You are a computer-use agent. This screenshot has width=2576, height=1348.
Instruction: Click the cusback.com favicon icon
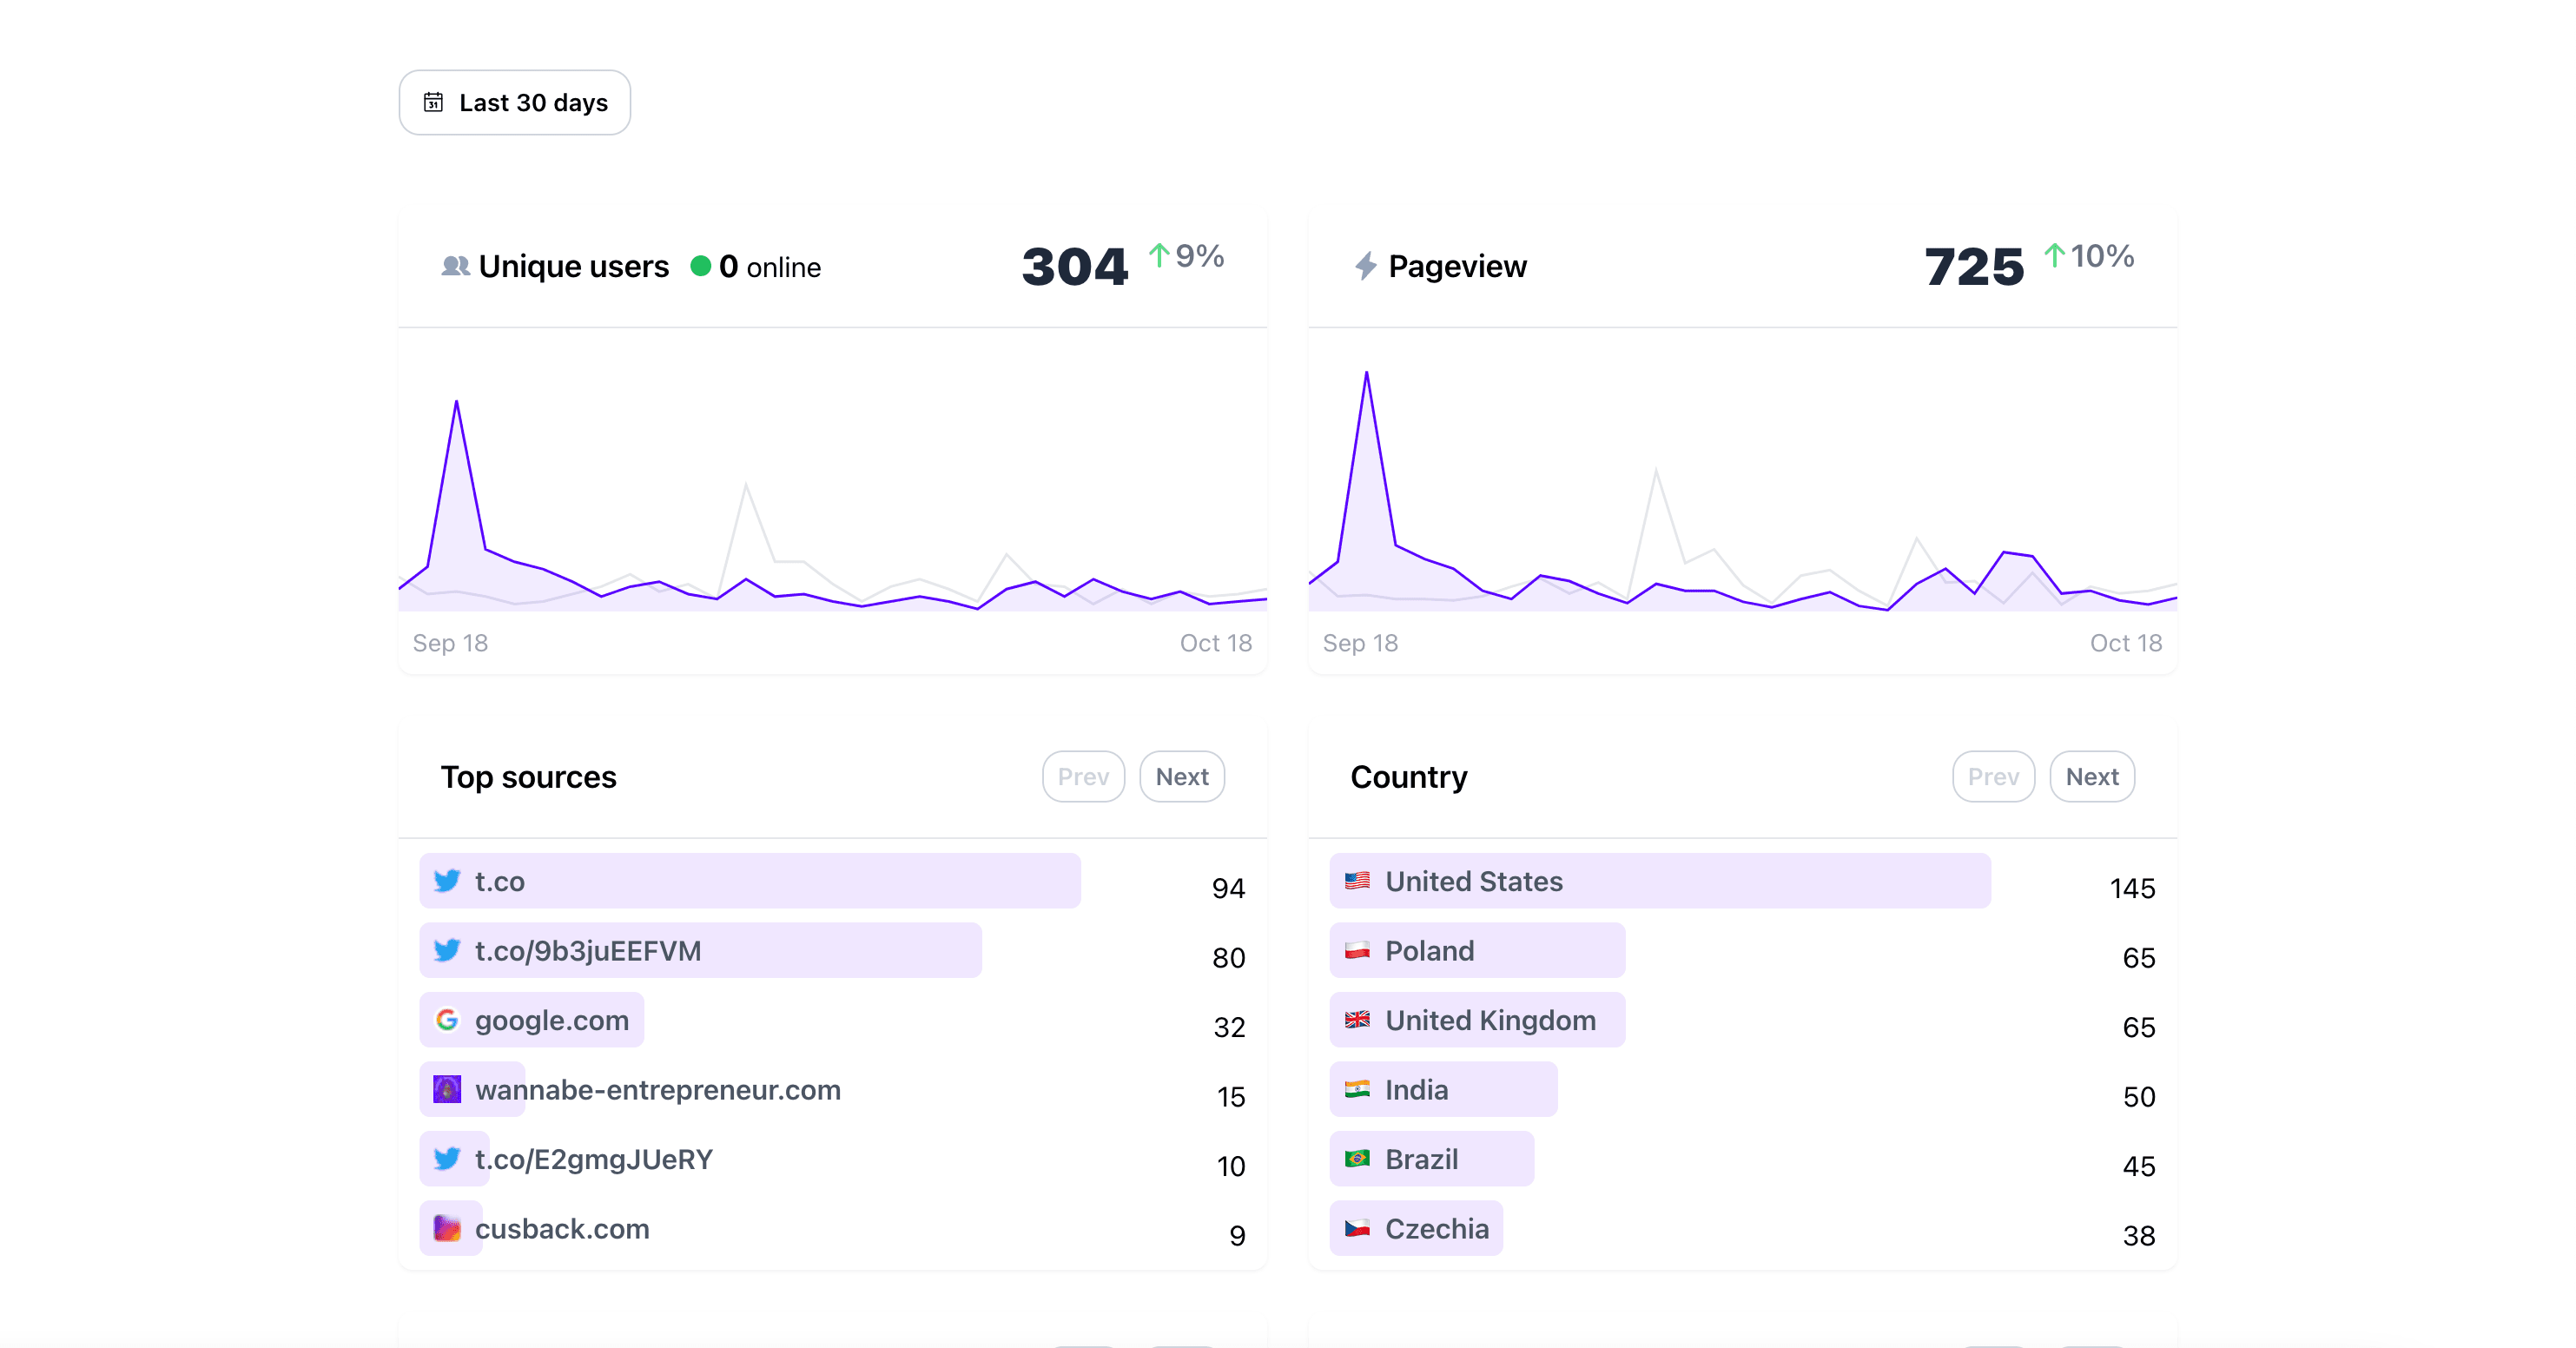click(x=447, y=1228)
